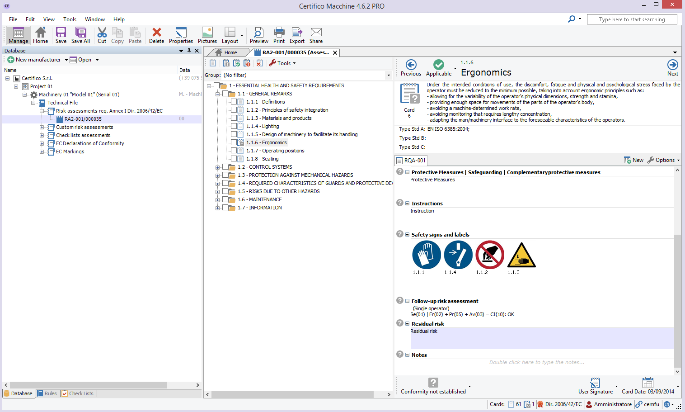Open the Group filter dropdown

tap(388, 76)
